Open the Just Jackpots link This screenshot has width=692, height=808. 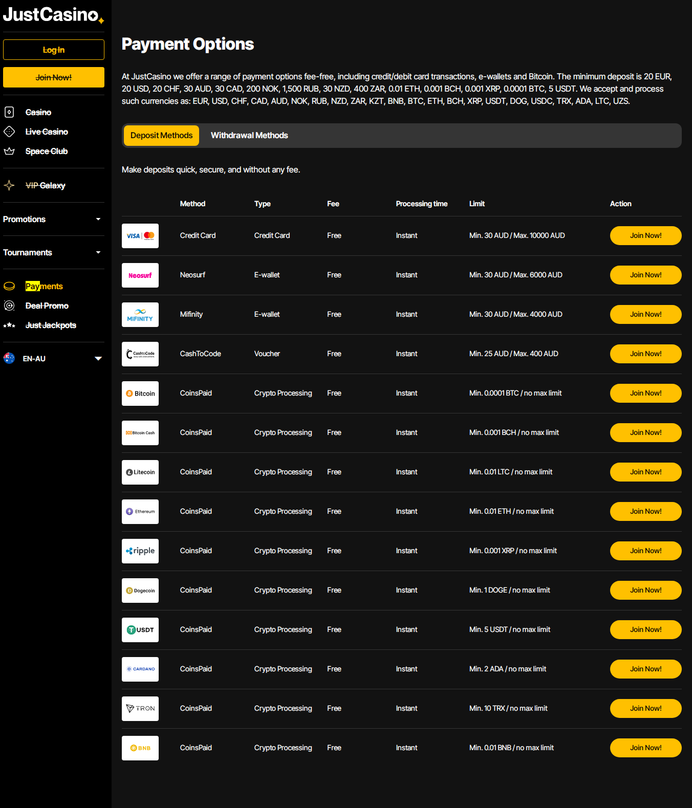coord(51,325)
